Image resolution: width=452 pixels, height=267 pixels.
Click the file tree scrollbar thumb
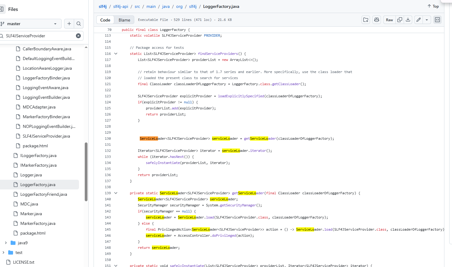pyautogui.click(x=86, y=172)
